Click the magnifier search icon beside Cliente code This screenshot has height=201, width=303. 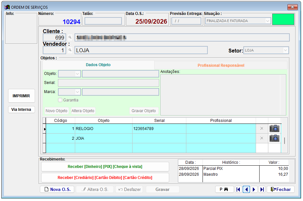(x=70, y=37)
